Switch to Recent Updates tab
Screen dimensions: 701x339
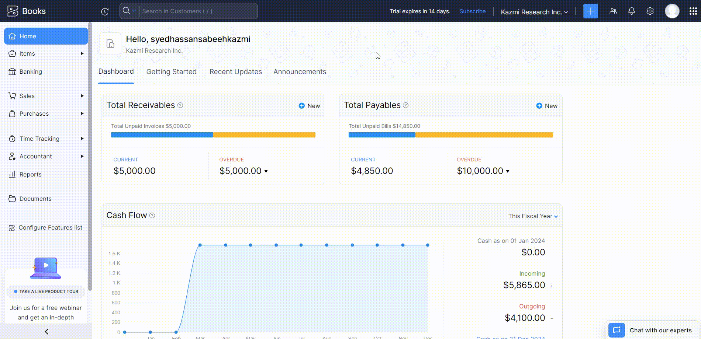pyautogui.click(x=235, y=71)
